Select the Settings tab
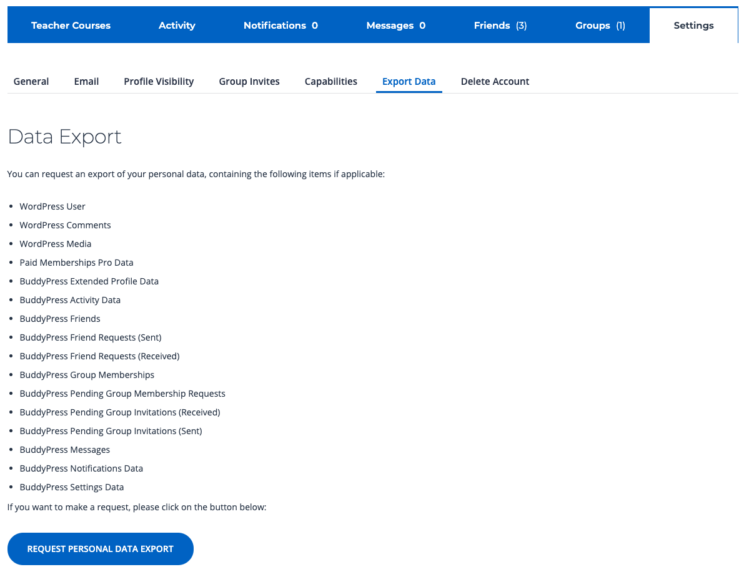Screen dimensions: 744x572 pos(693,26)
